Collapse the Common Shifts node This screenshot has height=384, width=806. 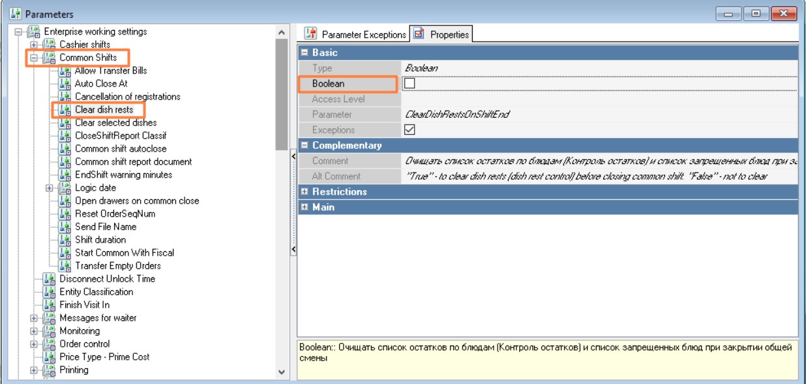(35, 57)
